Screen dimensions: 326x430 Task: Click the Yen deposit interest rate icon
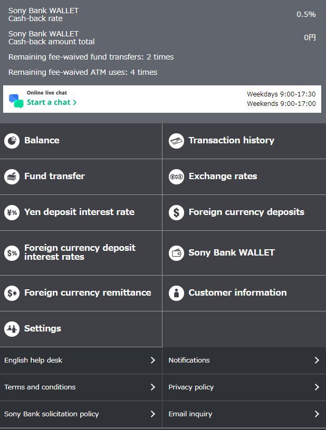click(x=12, y=212)
